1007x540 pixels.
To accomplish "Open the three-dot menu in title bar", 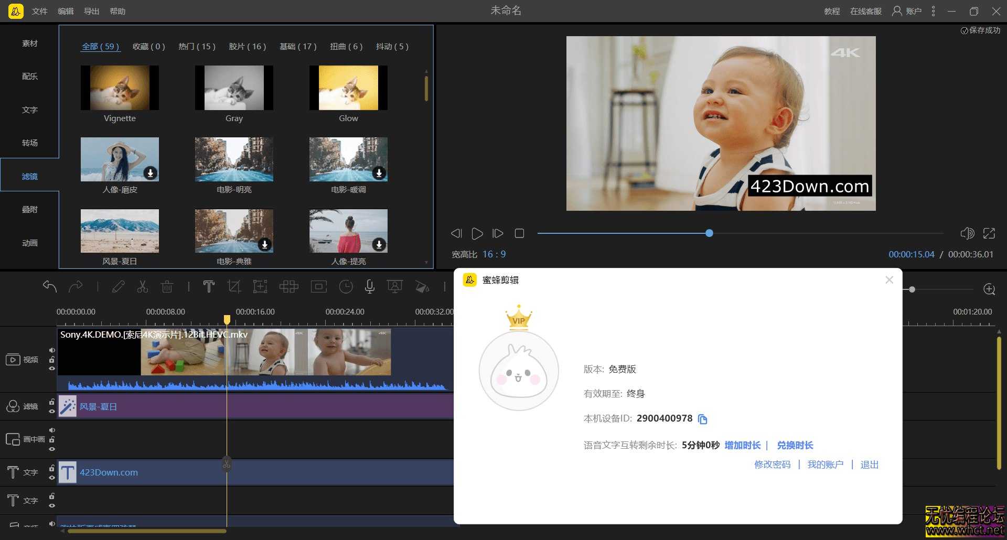I will (933, 10).
